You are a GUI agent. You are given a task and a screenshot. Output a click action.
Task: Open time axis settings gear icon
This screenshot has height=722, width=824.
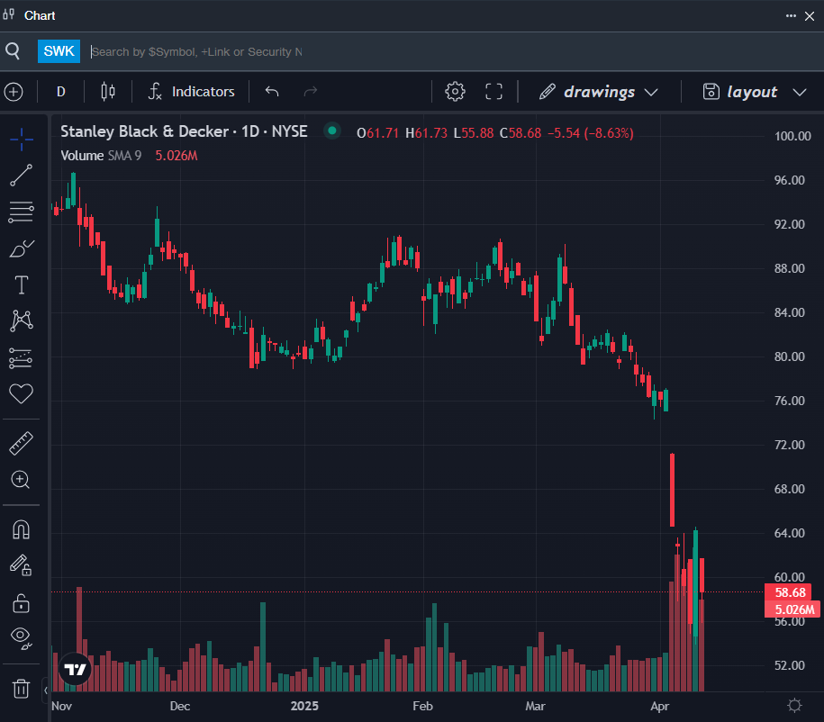point(794,705)
